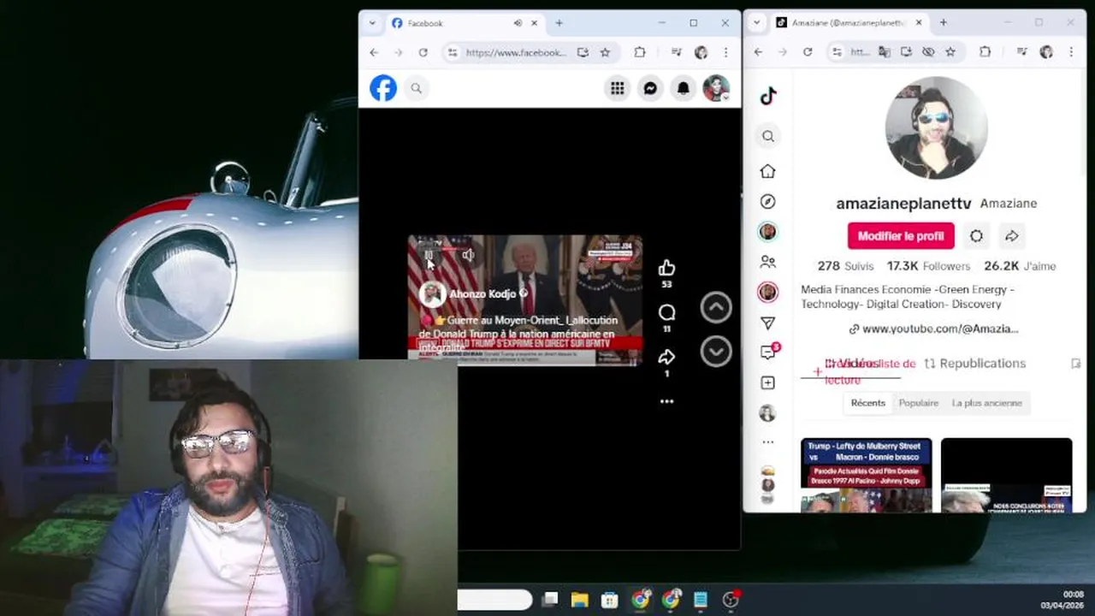Open new tab in Facebook window
Screen dimensions: 1095x616
pos(559,23)
